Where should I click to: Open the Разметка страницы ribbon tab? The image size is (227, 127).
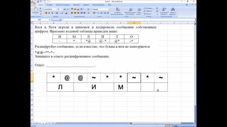click(63, 5)
